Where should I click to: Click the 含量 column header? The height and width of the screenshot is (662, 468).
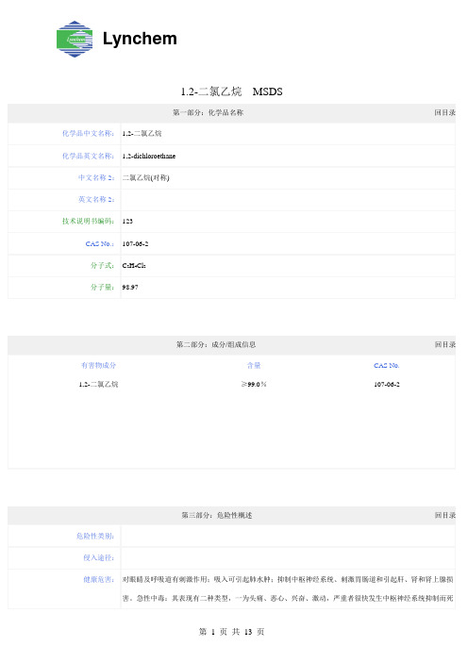(x=254, y=365)
